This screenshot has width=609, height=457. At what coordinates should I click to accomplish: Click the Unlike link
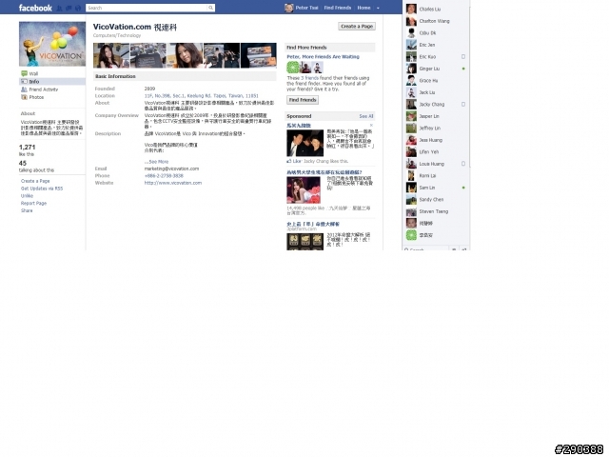click(27, 196)
